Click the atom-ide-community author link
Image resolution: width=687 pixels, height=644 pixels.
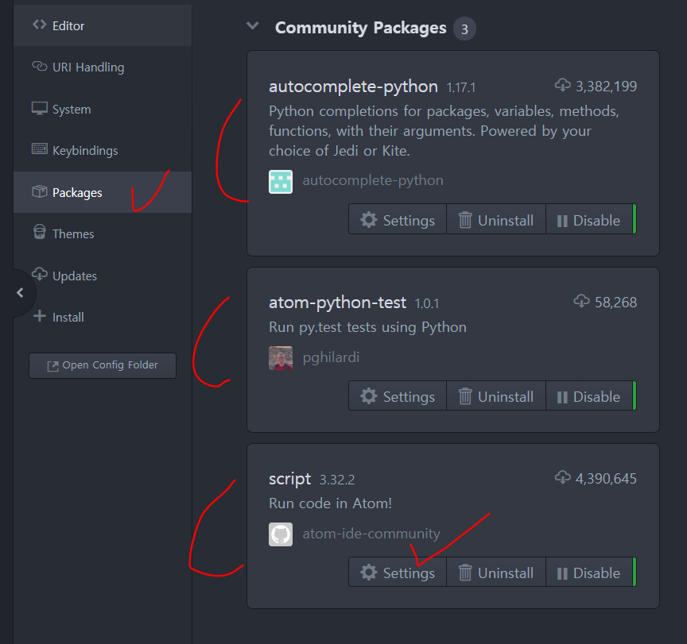pyautogui.click(x=371, y=534)
